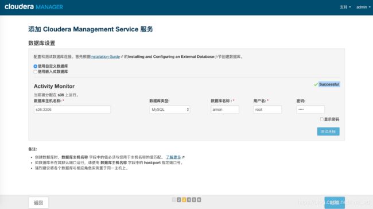
Task: Click the 添加 Cloudera Management Service 服务 title
Action: click(91, 29)
